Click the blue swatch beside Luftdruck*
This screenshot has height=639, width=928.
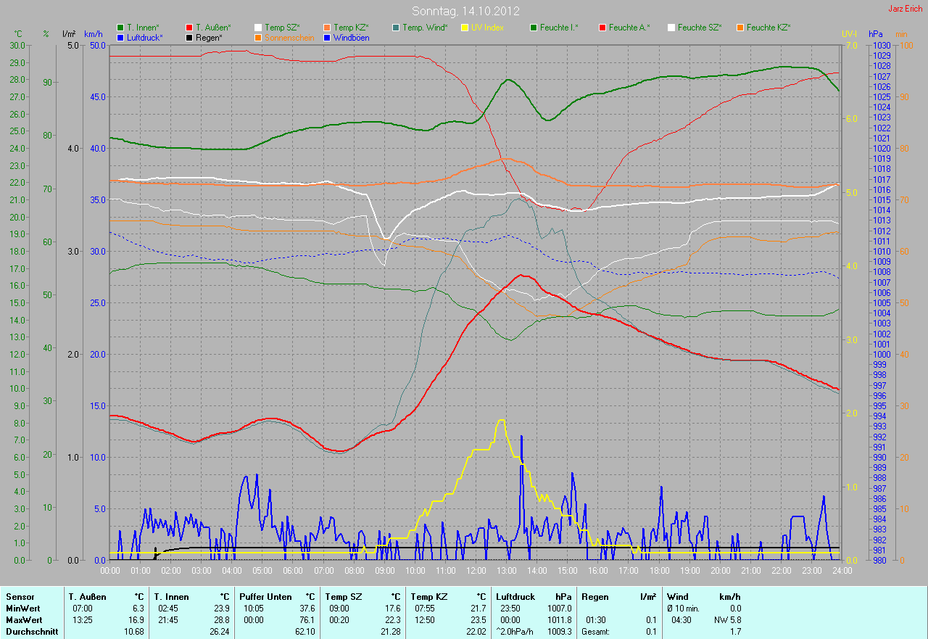point(120,37)
